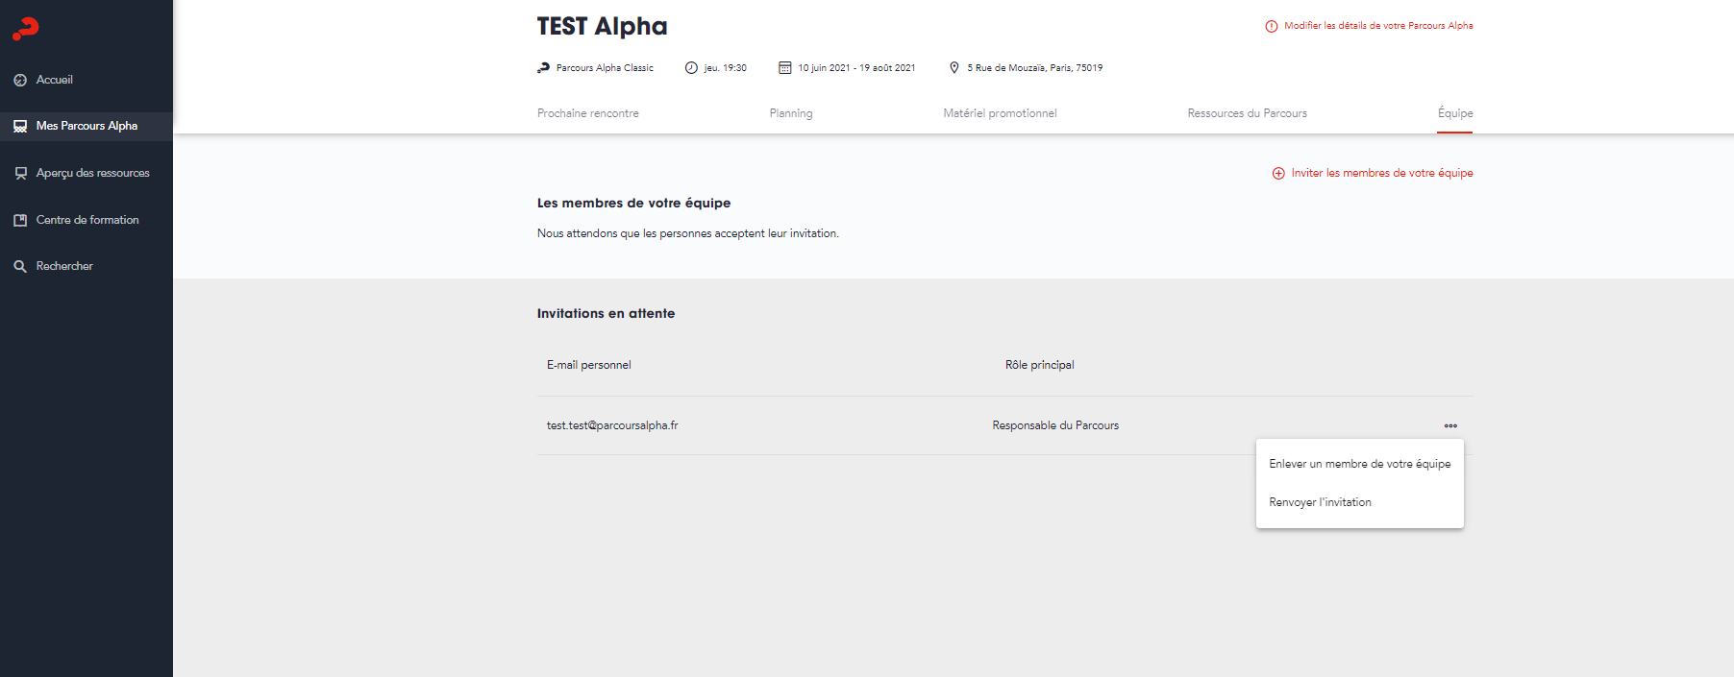Click the Accueil icon in sidebar
Screen dimensions: 1734x677
tap(20, 81)
